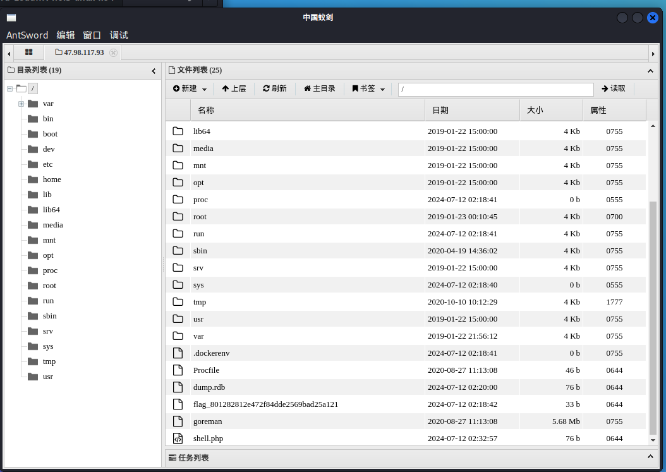Select the etc folder in tree
This screenshot has height=472, width=666.
(x=47, y=164)
